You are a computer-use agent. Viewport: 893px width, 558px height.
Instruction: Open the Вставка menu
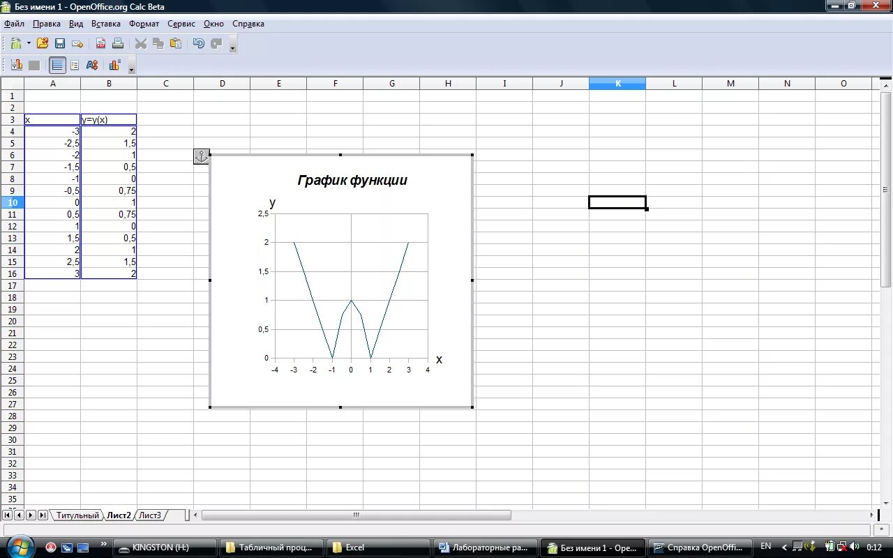106,24
